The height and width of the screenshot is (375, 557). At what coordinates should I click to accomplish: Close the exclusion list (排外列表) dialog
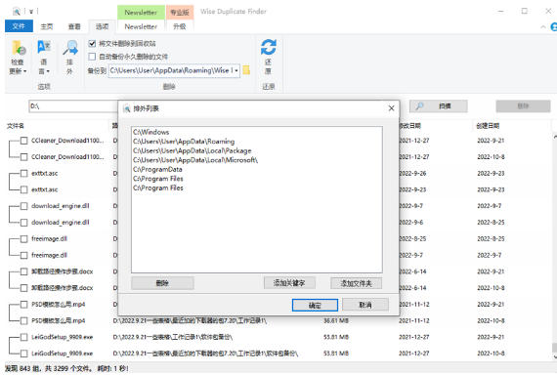pyautogui.click(x=391, y=108)
